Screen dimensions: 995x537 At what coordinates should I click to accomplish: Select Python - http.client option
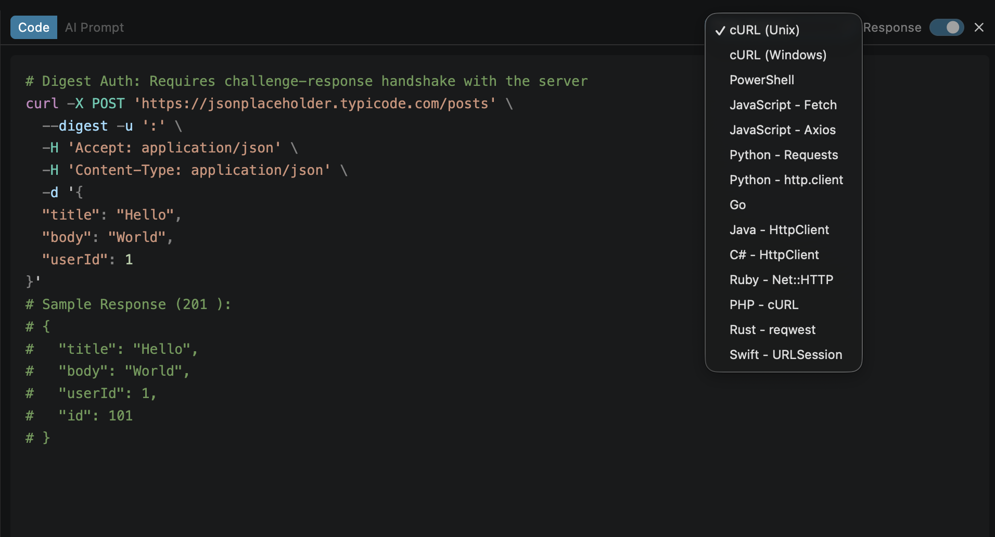pyautogui.click(x=783, y=180)
